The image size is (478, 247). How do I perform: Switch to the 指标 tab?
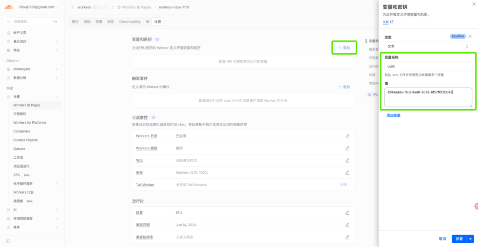pyautogui.click(x=87, y=21)
